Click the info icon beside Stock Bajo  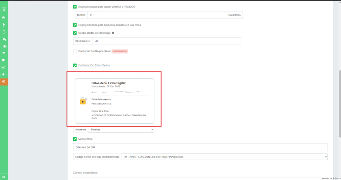tap(113, 33)
